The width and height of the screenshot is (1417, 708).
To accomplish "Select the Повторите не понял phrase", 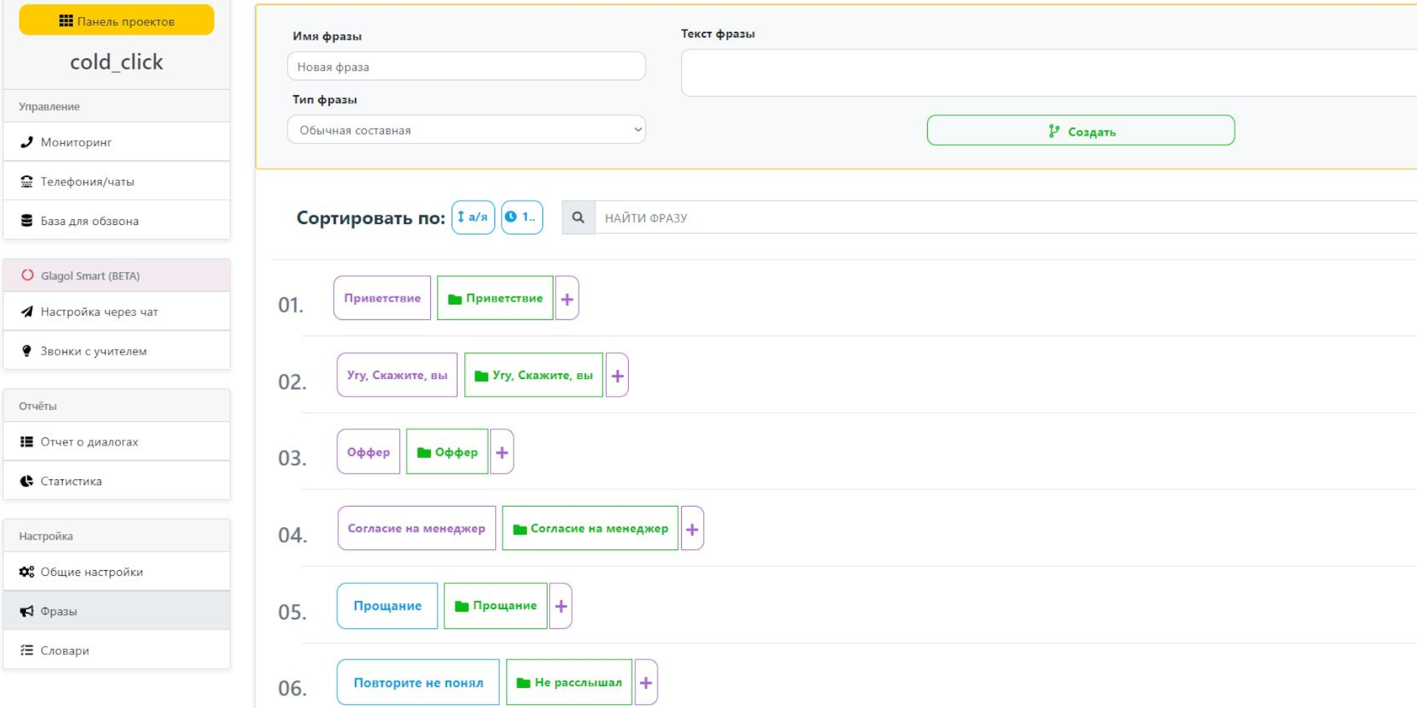I will click(418, 682).
